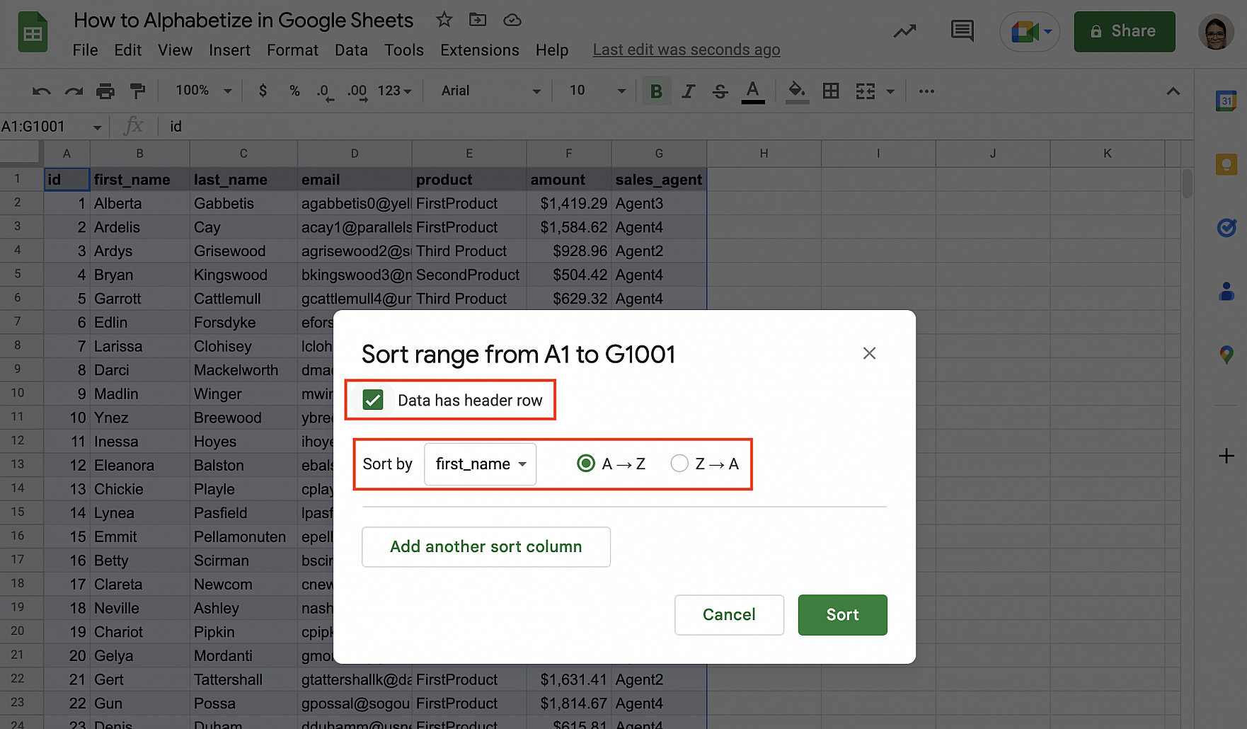Click the borders icon in the toolbar
1247x729 pixels.
point(830,91)
